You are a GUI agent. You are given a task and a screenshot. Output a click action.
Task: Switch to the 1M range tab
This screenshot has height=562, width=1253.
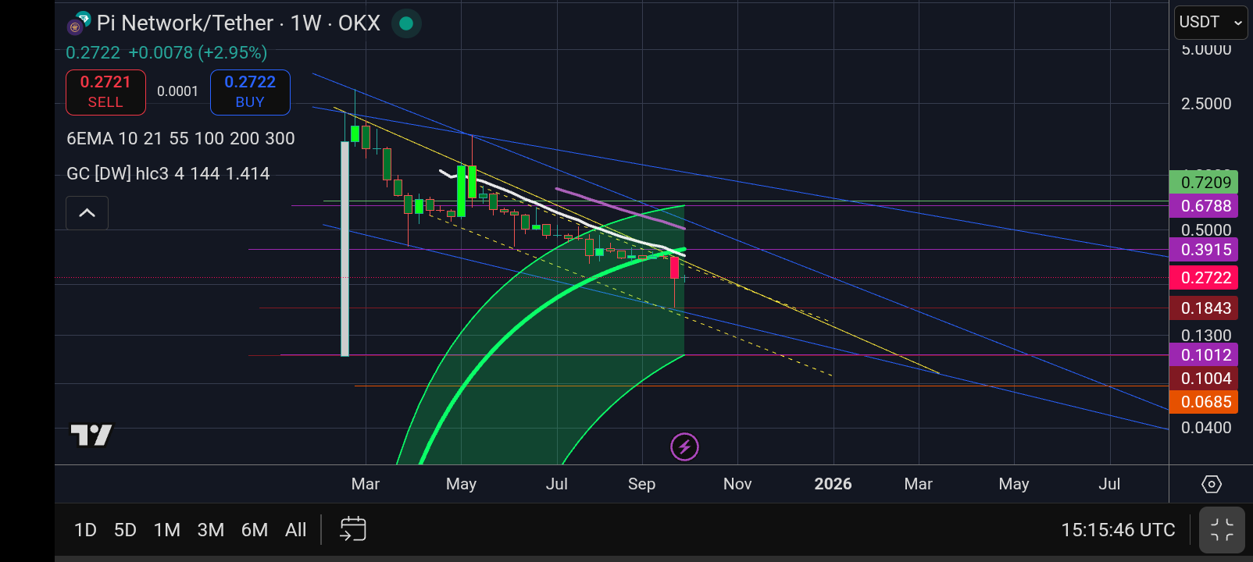click(167, 530)
